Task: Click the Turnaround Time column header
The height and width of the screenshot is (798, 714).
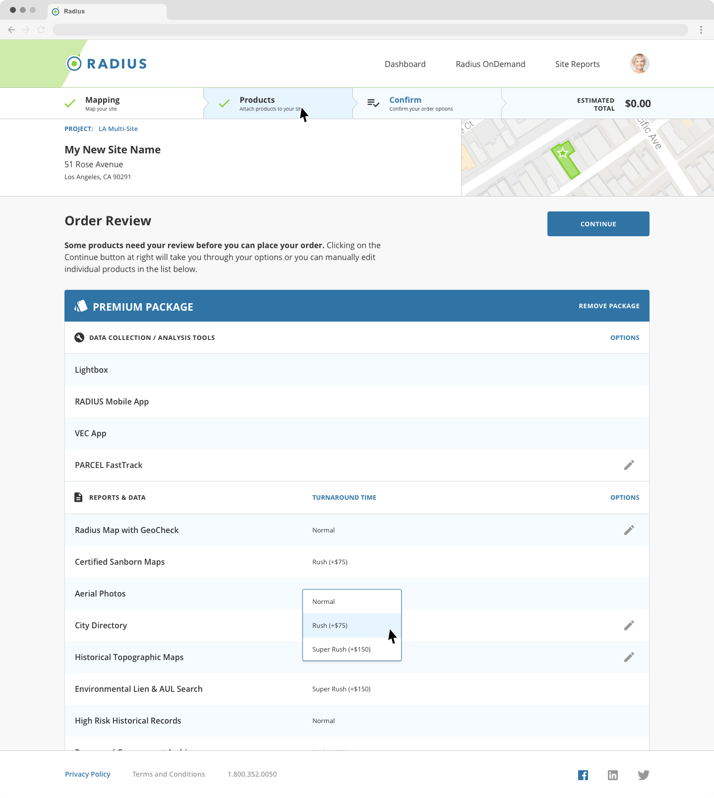Action: [344, 497]
